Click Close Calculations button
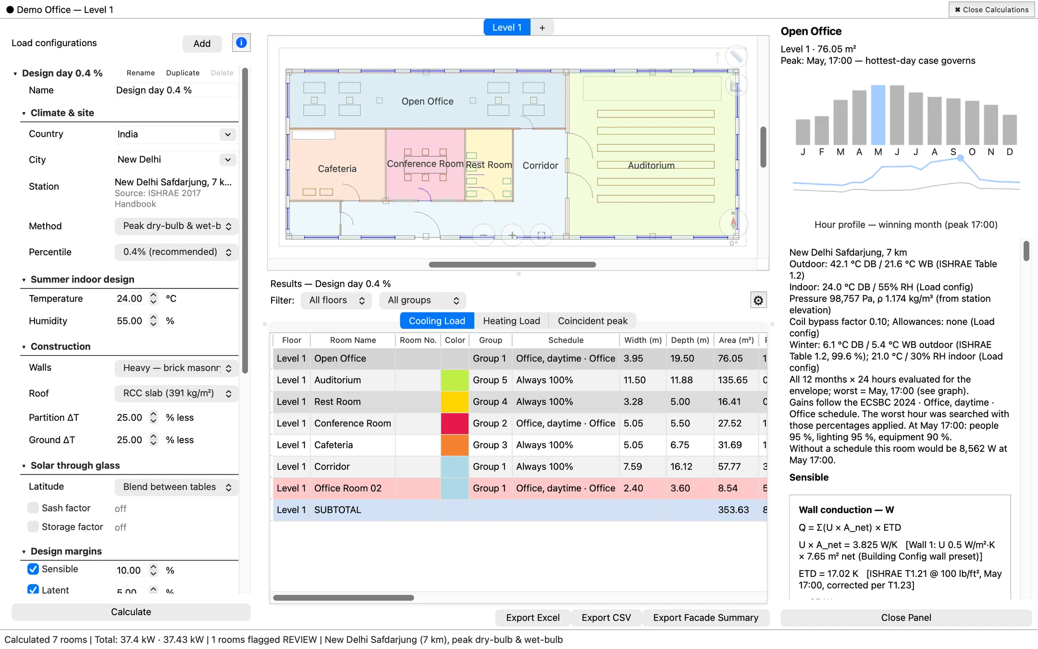This screenshot has width=1038, height=649. [991, 10]
